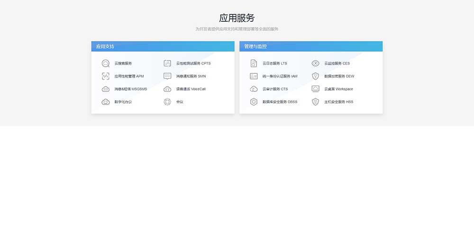Click the 统一身份认证服务 IAM card icon

[254, 76]
